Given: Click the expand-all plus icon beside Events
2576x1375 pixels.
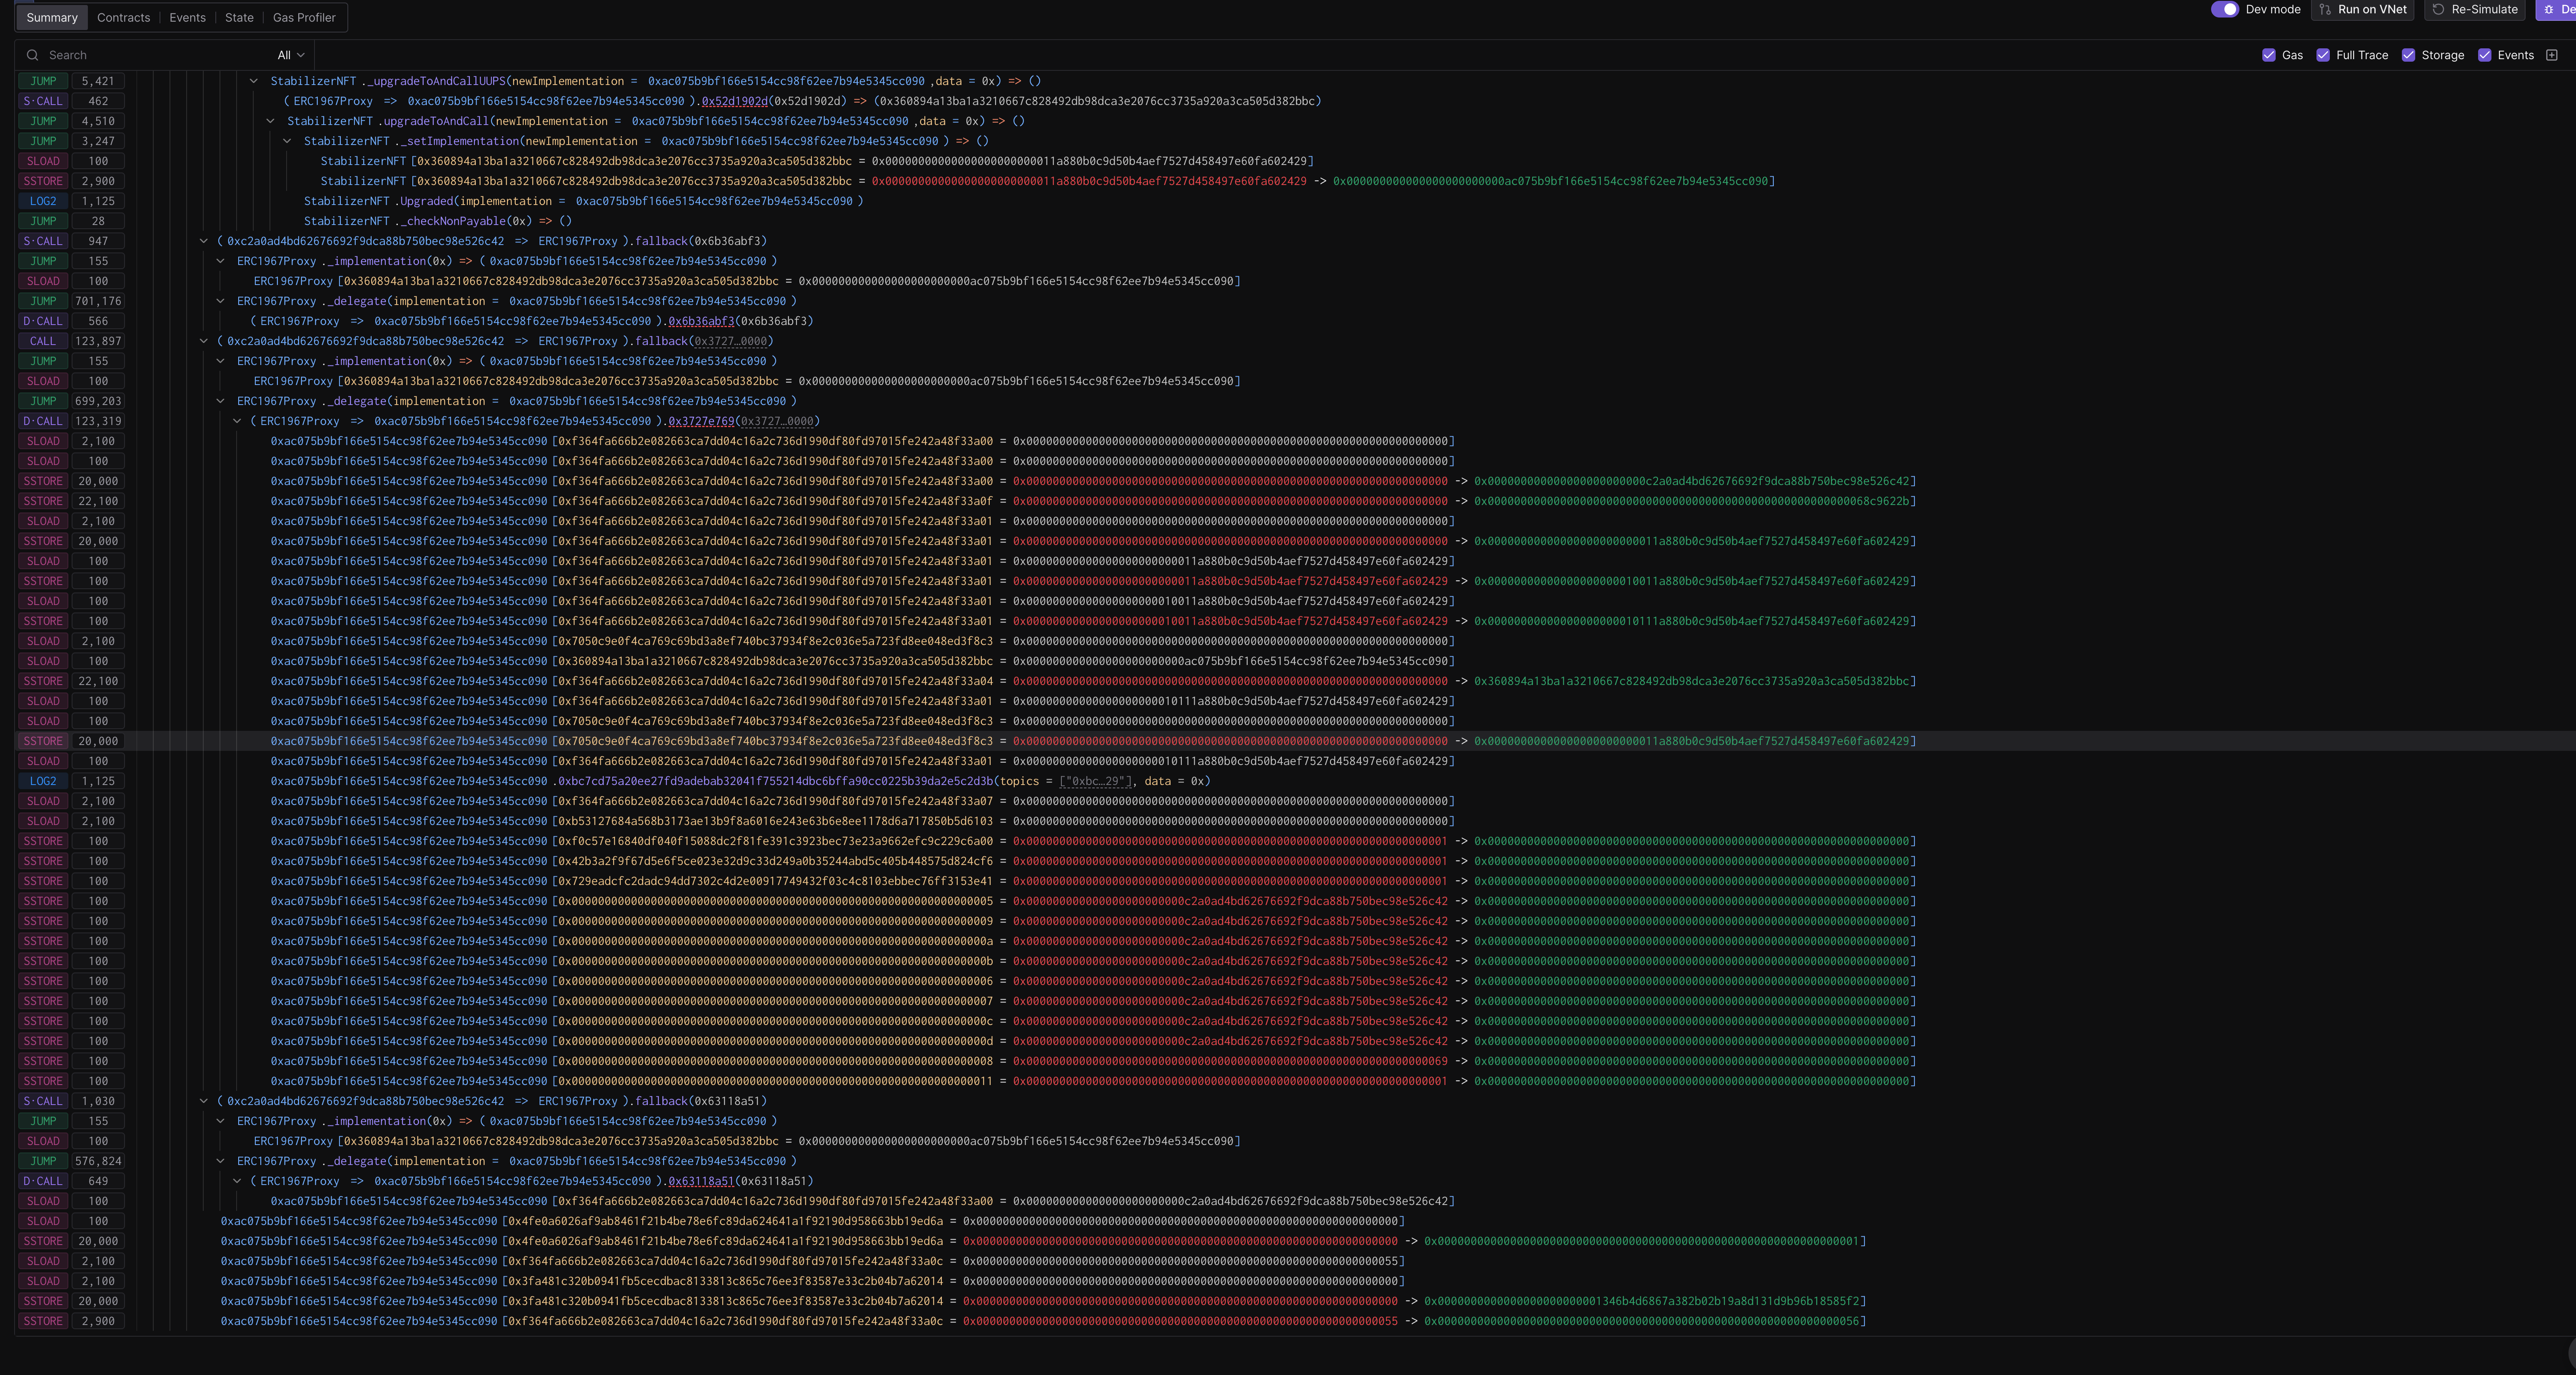Looking at the screenshot, I should point(2551,55).
